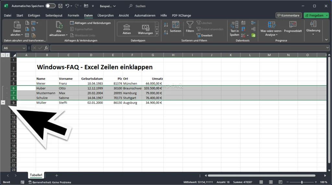This screenshot has width=332, height=185.
Task: Open the Name Box dropdown
Action: tap(24, 48)
